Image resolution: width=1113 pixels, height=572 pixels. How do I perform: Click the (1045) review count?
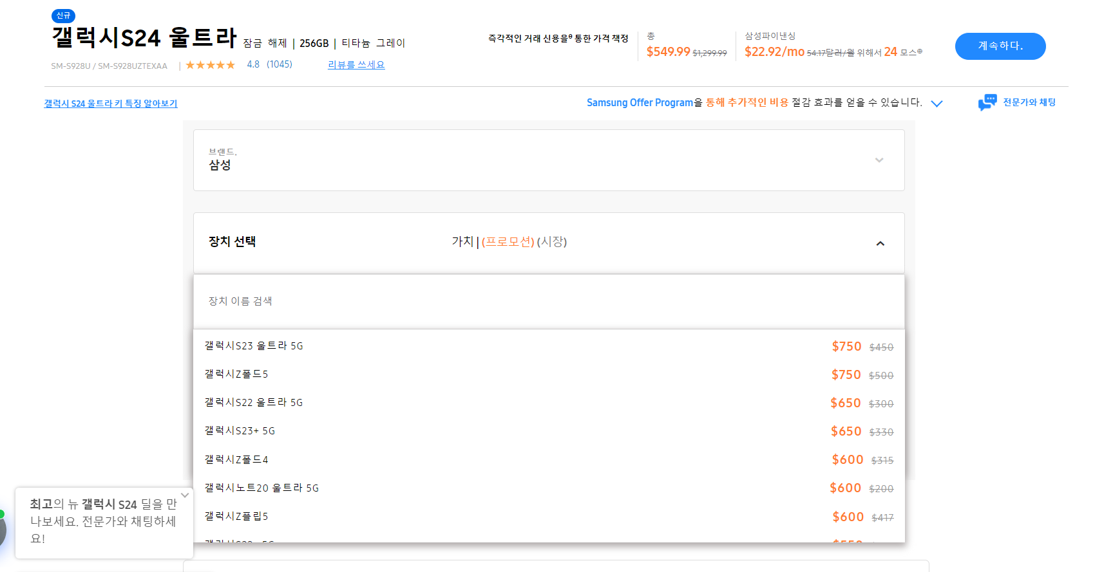(280, 64)
